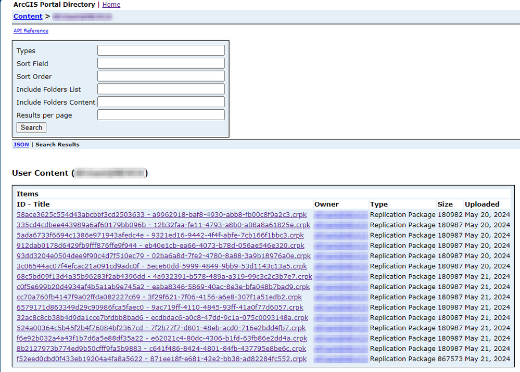Image resolution: width=520 pixels, height=372 pixels.
Task: Select the size value 867573
Action: coord(450,359)
